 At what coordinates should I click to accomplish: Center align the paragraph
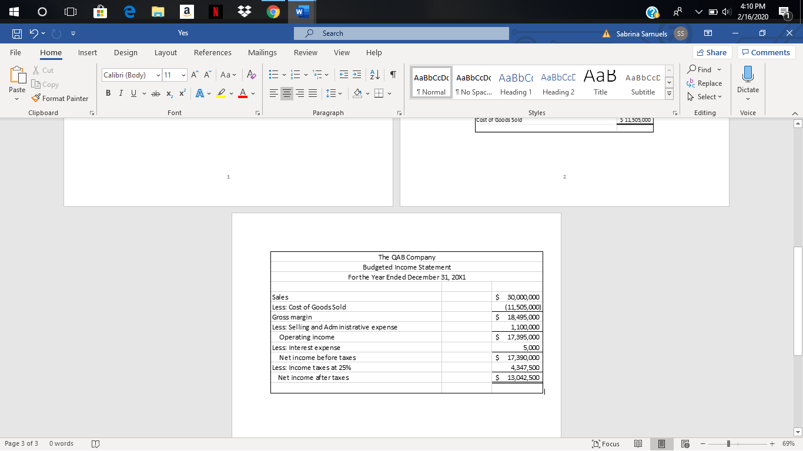click(287, 94)
